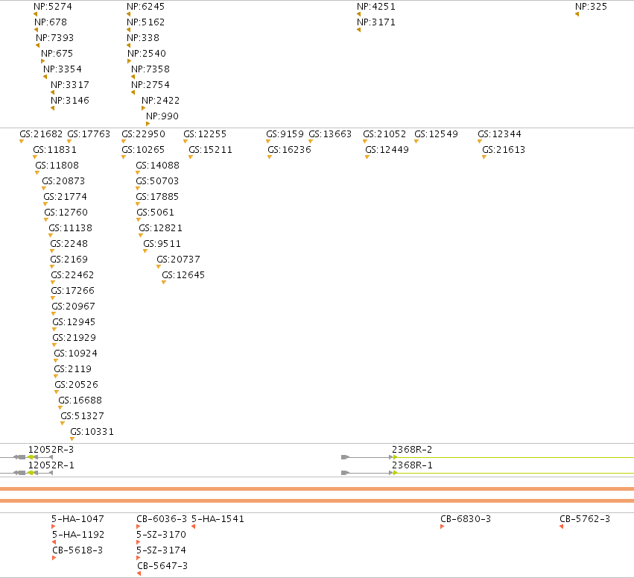The width and height of the screenshot is (634, 578).
Task: Click the GS:2248 label
Action: coord(69,244)
